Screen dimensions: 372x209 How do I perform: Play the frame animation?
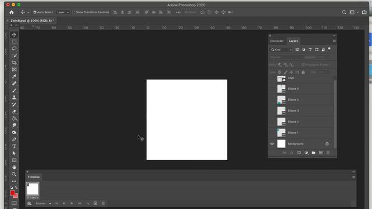[72, 203]
